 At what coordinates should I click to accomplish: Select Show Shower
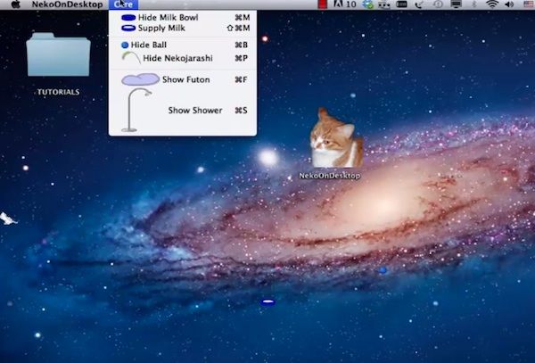[183, 111]
